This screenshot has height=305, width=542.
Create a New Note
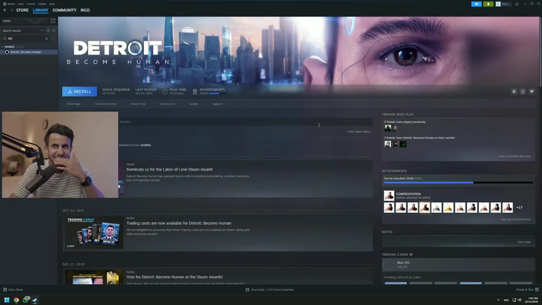[x=524, y=242]
